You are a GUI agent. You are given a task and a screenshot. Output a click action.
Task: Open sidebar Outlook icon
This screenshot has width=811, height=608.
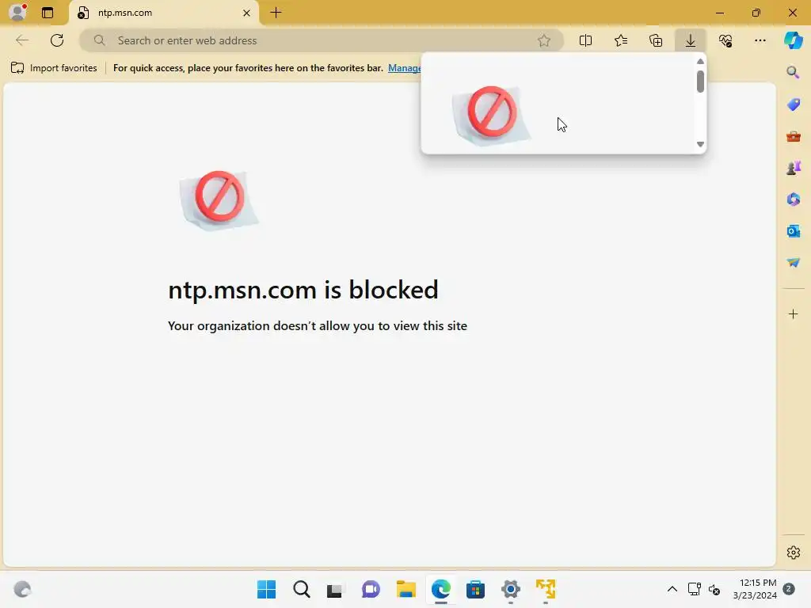(x=793, y=230)
